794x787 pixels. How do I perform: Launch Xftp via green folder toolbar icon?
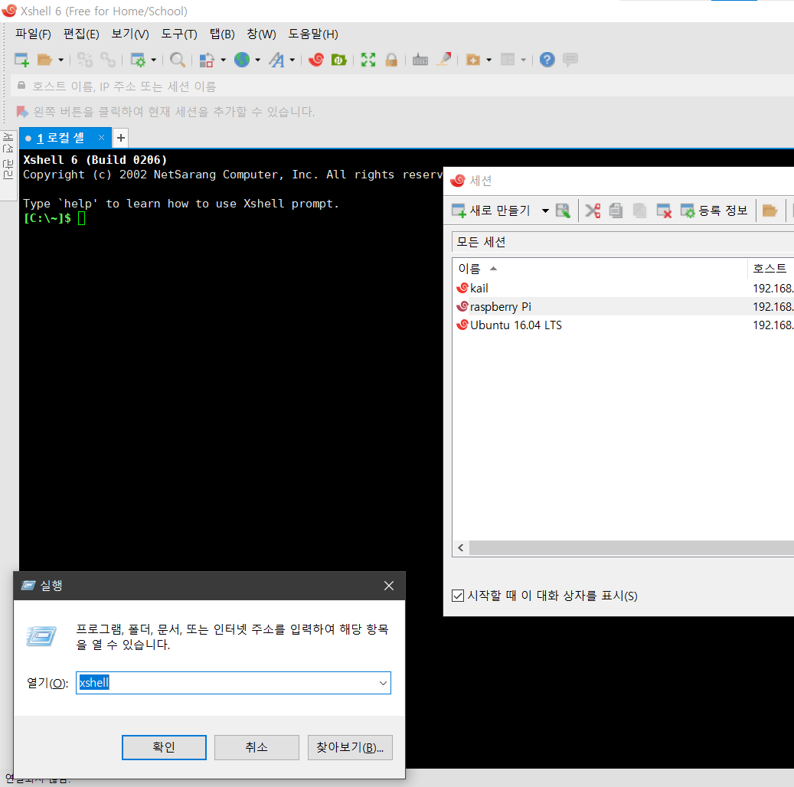click(338, 60)
